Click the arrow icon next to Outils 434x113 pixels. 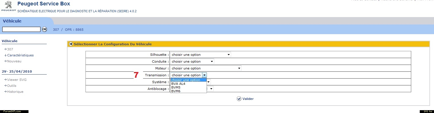point(5,86)
